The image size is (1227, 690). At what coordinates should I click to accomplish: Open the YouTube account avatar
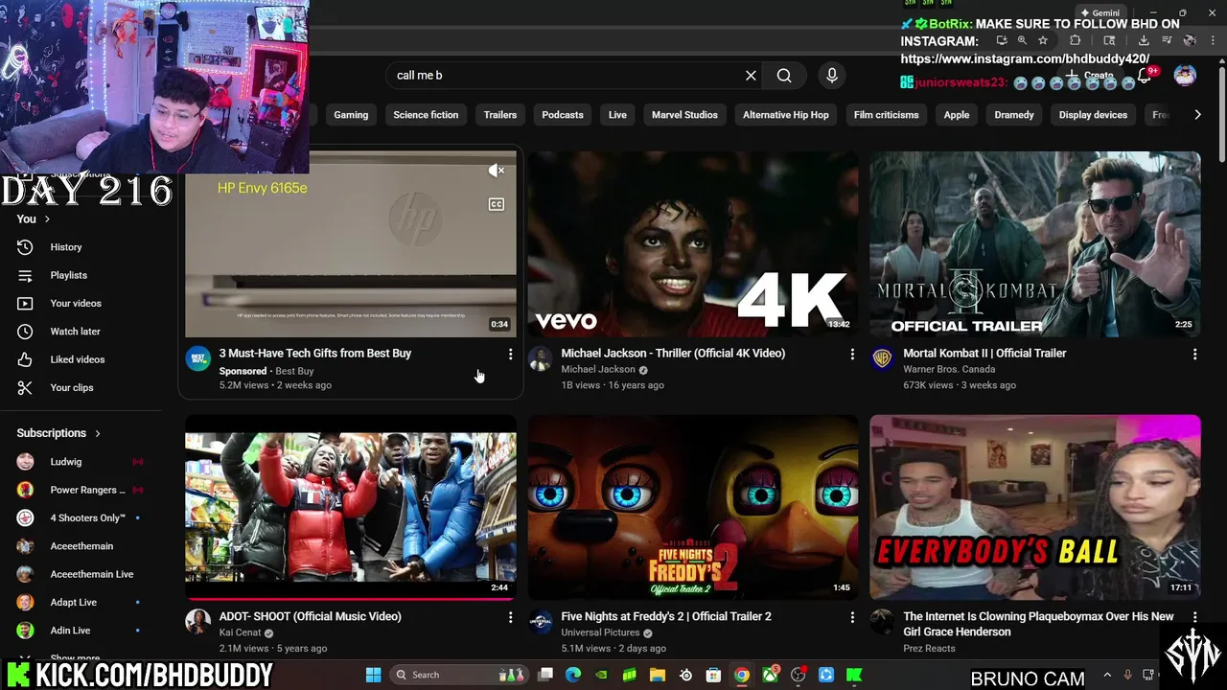1185,76
